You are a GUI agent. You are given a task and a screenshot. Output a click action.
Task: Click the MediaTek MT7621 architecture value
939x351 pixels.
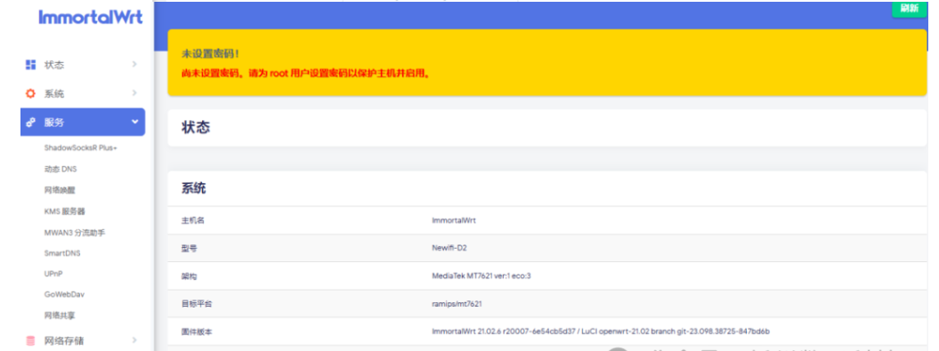click(x=482, y=276)
